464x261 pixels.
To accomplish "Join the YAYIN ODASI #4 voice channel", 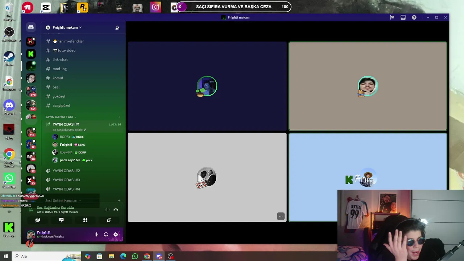I will point(66,189).
